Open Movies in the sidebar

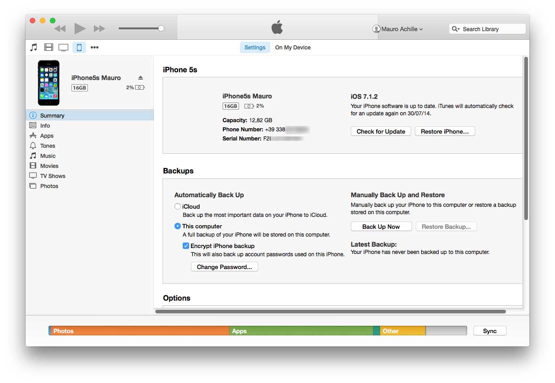point(90,166)
